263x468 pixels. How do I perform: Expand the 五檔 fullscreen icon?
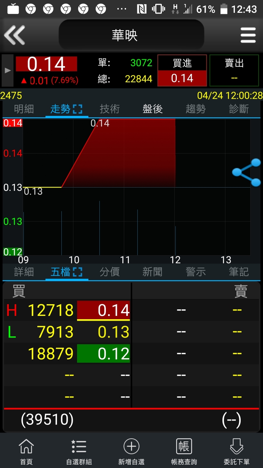pyautogui.click(x=78, y=272)
